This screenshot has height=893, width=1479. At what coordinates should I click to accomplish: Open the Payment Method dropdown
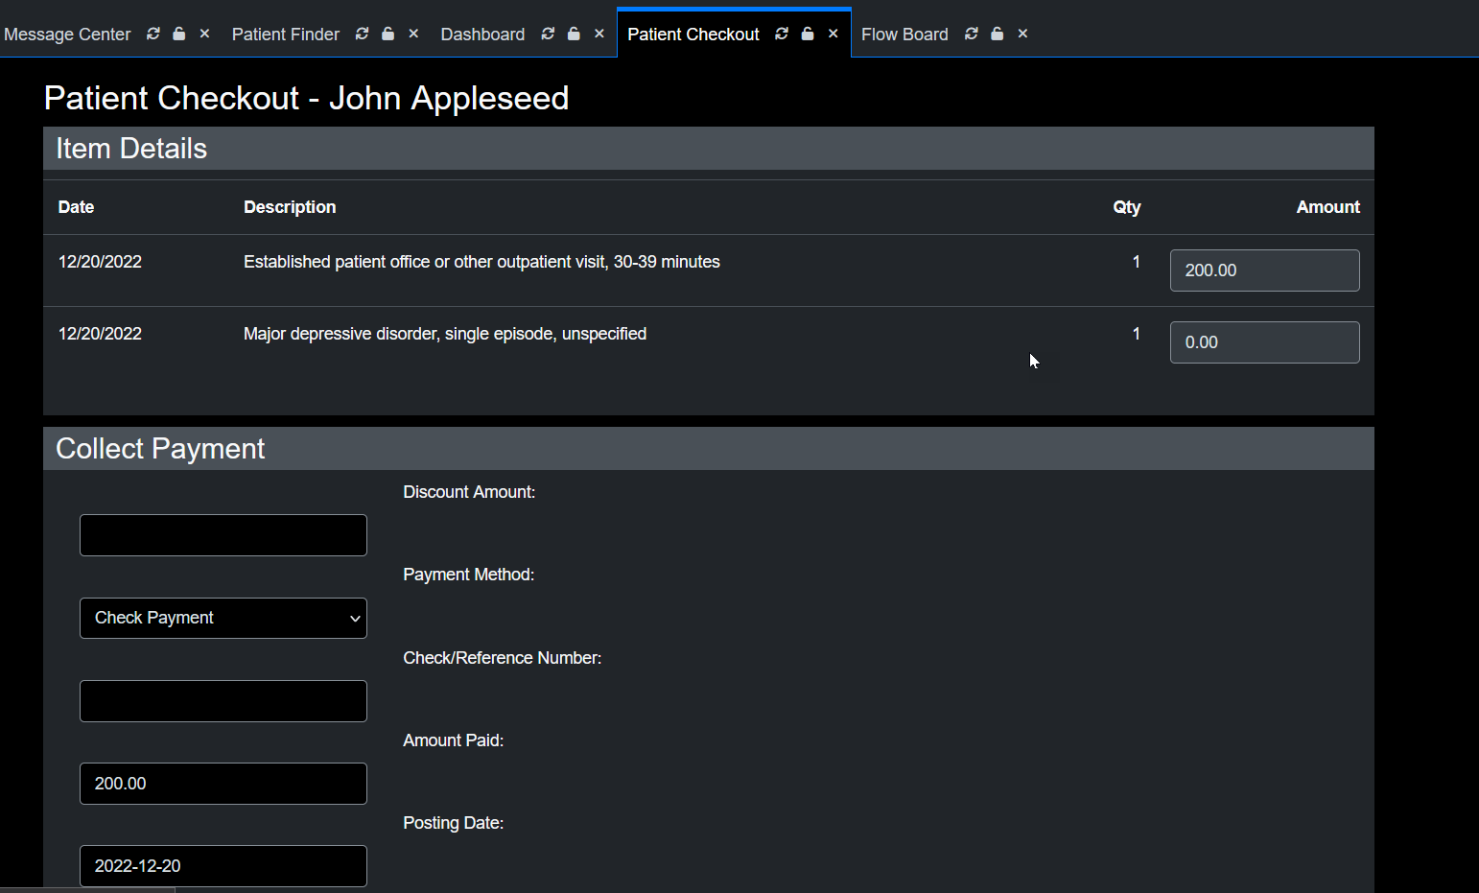[223, 618]
